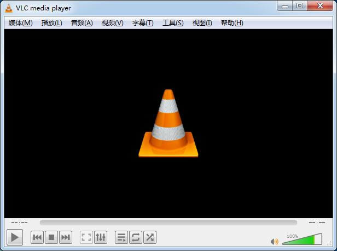
Task: Click the VLC cone in the title bar
Action: click(9, 8)
